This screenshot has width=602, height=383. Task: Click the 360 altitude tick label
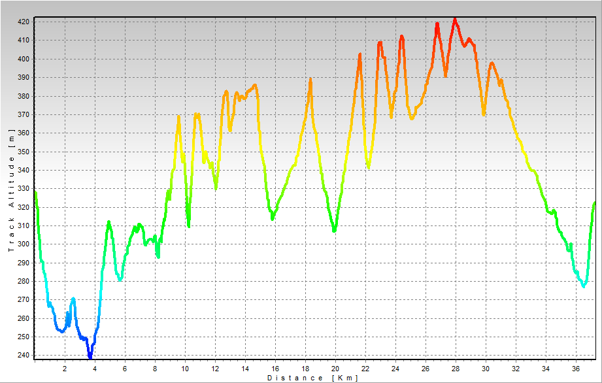[24, 133]
